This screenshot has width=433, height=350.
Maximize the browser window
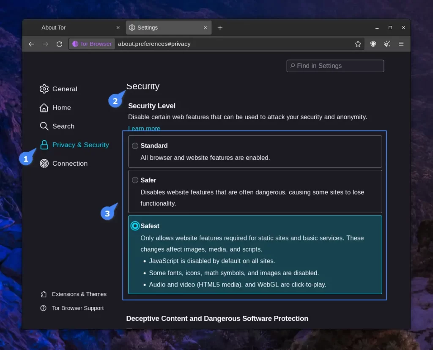390,27
